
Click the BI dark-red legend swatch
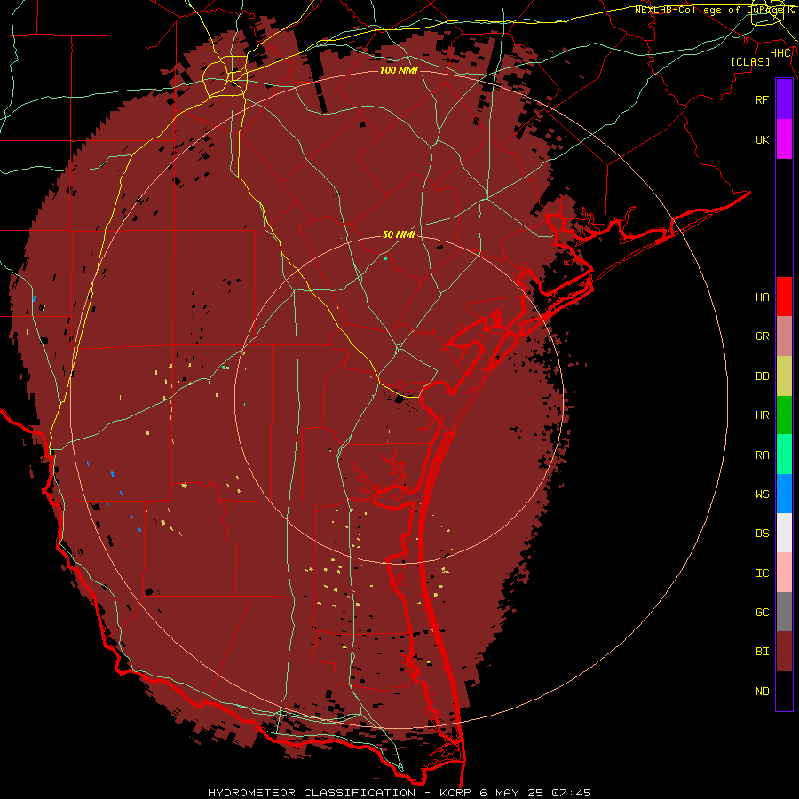click(x=784, y=652)
